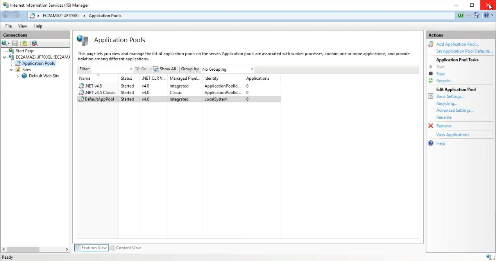
Task: Click the home icon in the address bar
Action: click(x=476, y=16)
